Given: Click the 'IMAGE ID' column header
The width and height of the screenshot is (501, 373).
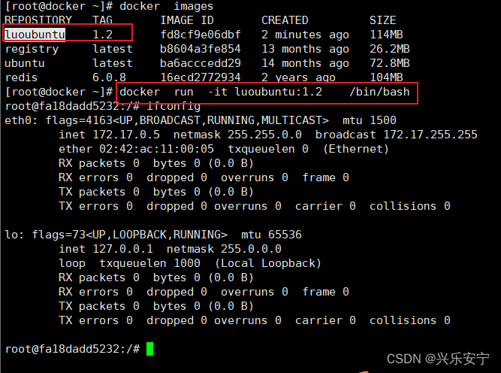Looking at the screenshot, I should [x=187, y=20].
